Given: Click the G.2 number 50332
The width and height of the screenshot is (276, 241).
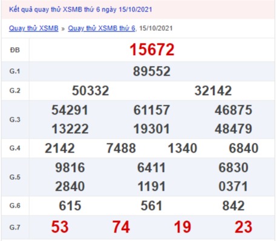Looking at the screenshot, I should pyautogui.click(x=90, y=91).
